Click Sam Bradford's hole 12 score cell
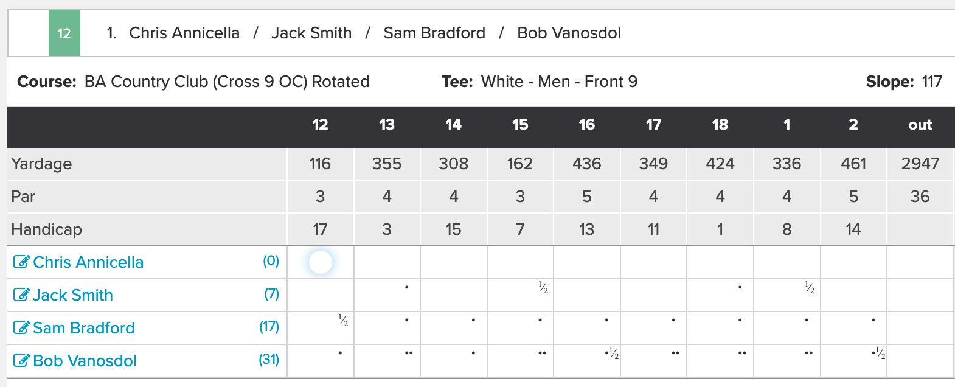 tap(321, 328)
